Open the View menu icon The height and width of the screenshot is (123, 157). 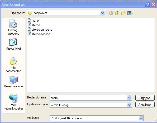(x=130, y=13)
